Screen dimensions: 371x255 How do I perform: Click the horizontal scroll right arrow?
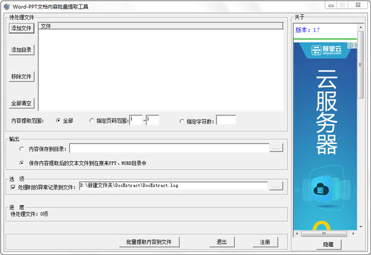[353, 233]
